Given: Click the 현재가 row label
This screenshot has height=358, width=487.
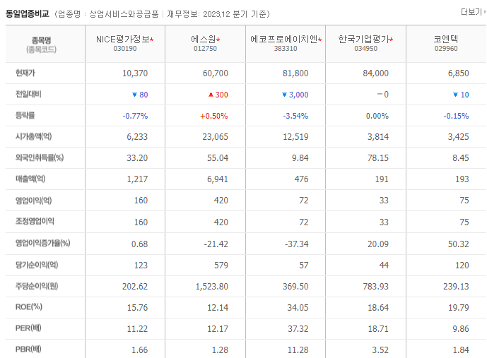Looking at the screenshot, I should pos(25,73).
